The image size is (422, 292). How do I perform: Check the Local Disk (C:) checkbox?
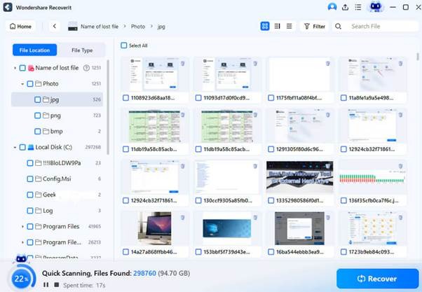22,147
